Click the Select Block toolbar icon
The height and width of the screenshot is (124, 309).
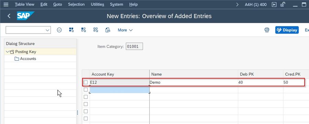point(83,30)
